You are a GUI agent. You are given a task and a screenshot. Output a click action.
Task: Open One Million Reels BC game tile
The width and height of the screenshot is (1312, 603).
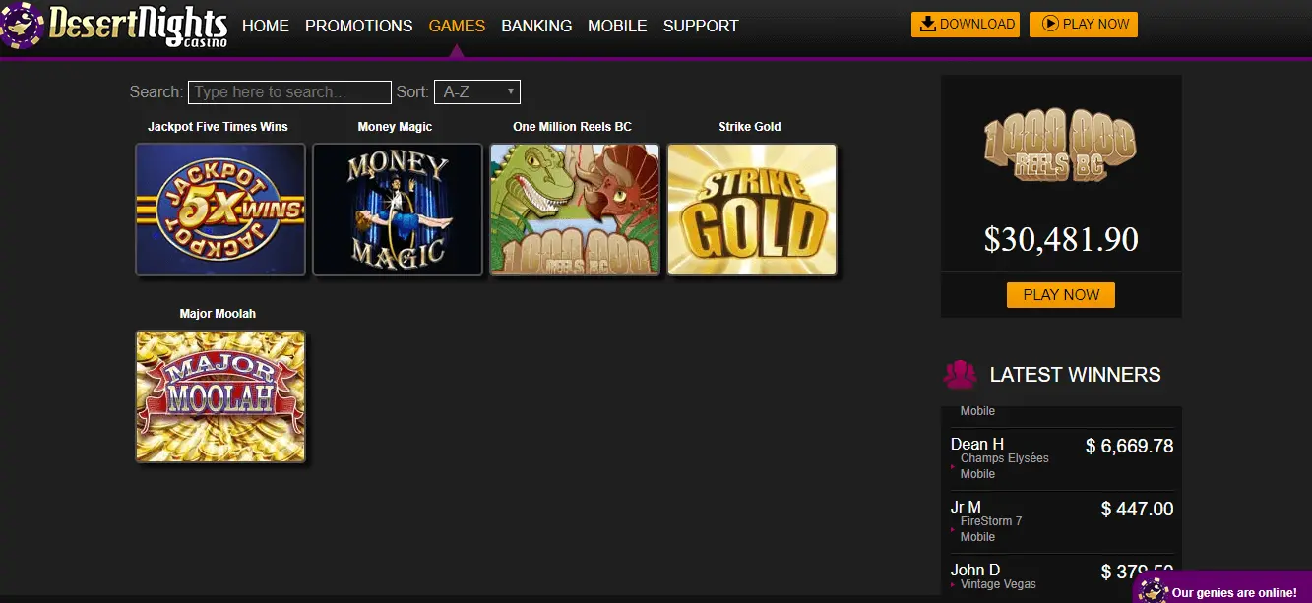pos(575,210)
